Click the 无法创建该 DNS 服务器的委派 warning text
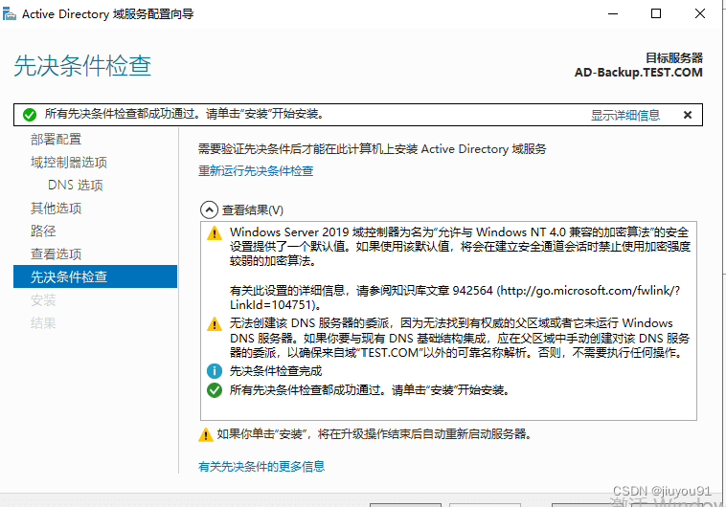This screenshot has width=726, height=507. [460, 338]
